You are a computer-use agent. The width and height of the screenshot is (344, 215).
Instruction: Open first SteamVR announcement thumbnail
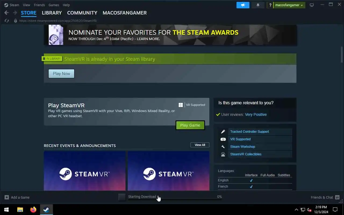pos(85,171)
